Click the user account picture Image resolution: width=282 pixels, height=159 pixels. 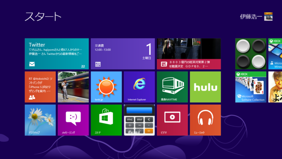click(x=268, y=17)
